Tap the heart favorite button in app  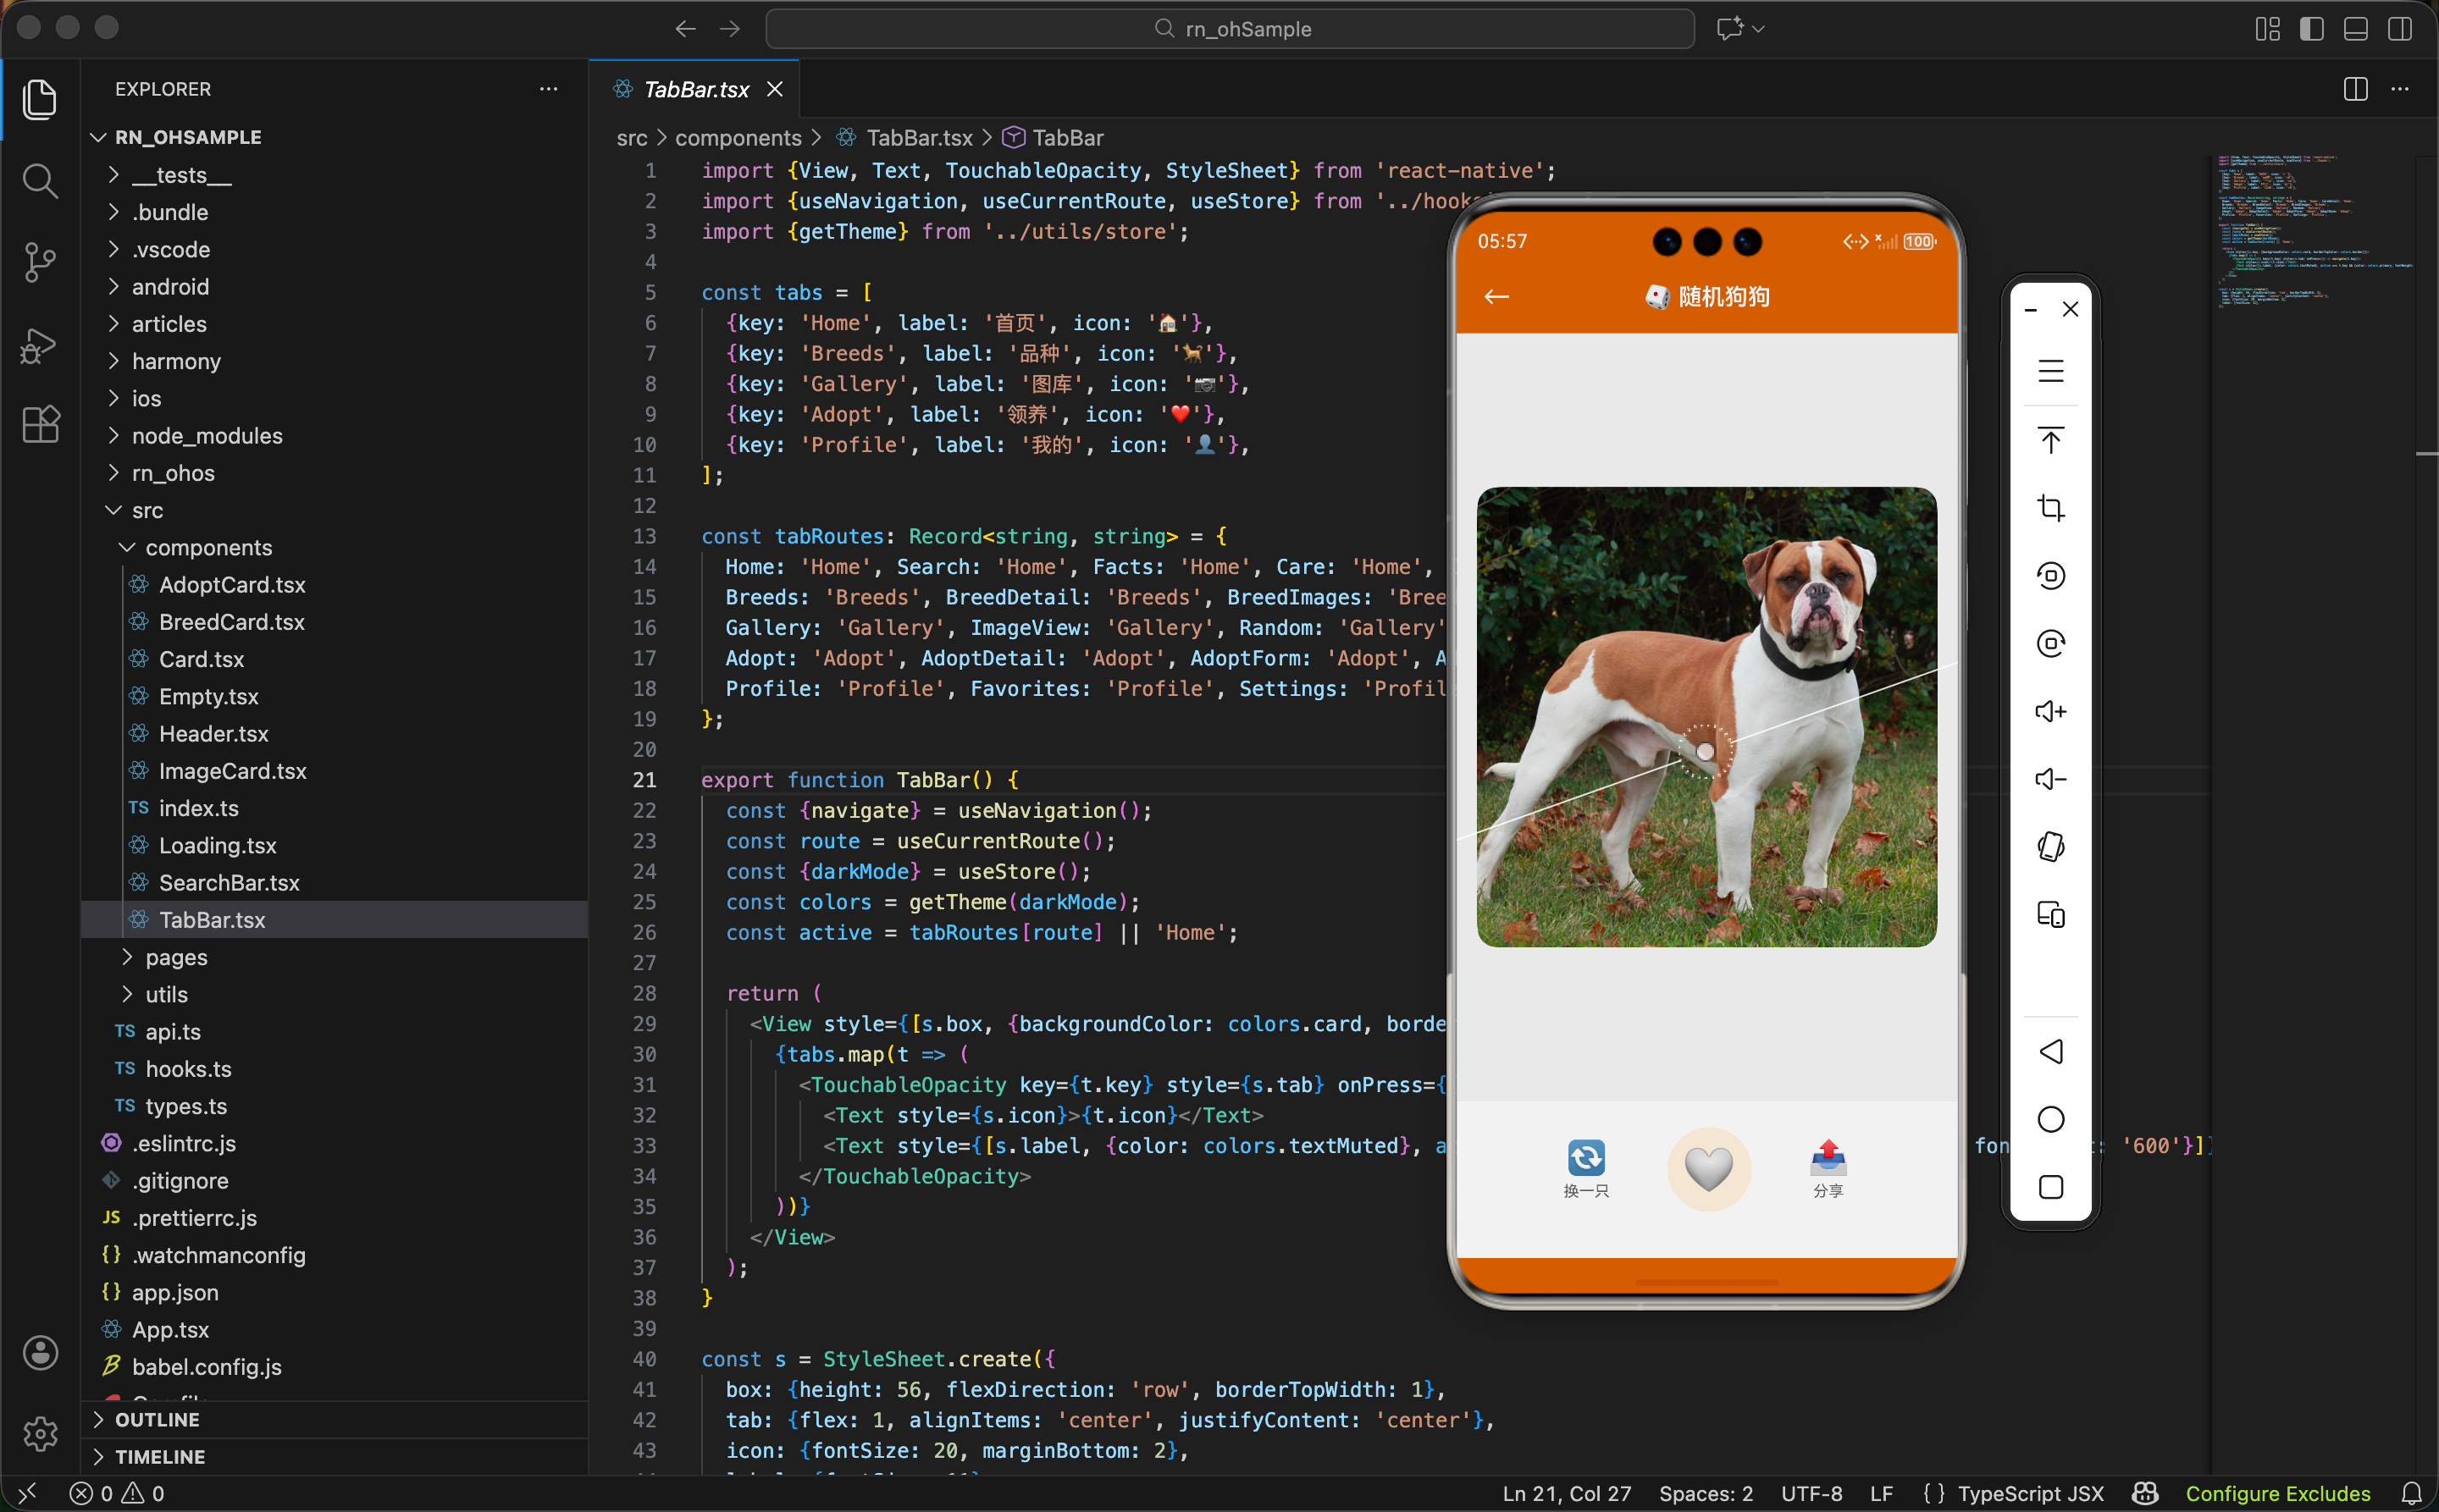1707,1168
